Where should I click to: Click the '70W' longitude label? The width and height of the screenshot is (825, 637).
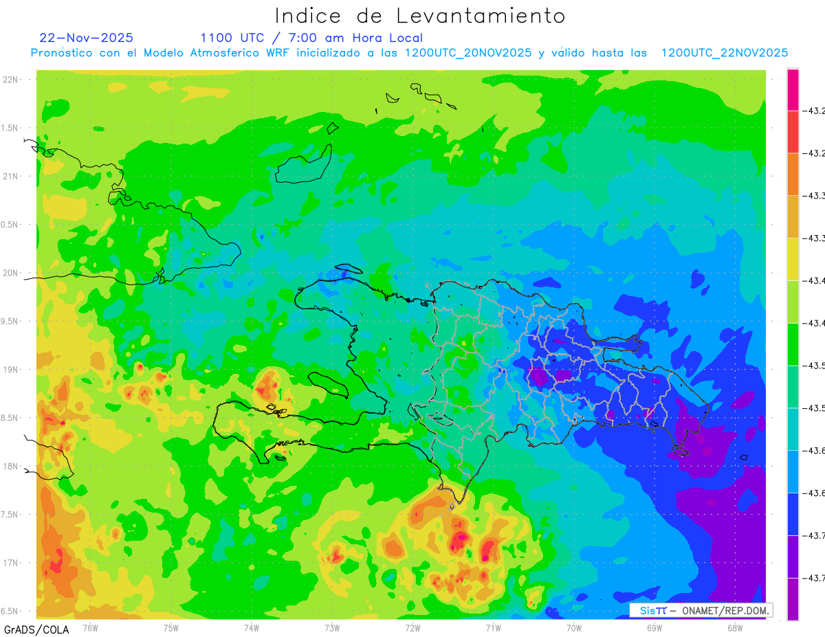[573, 628]
